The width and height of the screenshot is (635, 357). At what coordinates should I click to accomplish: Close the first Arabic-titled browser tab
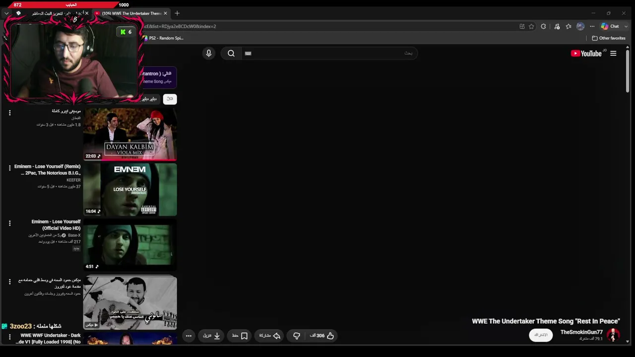pyautogui.click(x=86, y=13)
